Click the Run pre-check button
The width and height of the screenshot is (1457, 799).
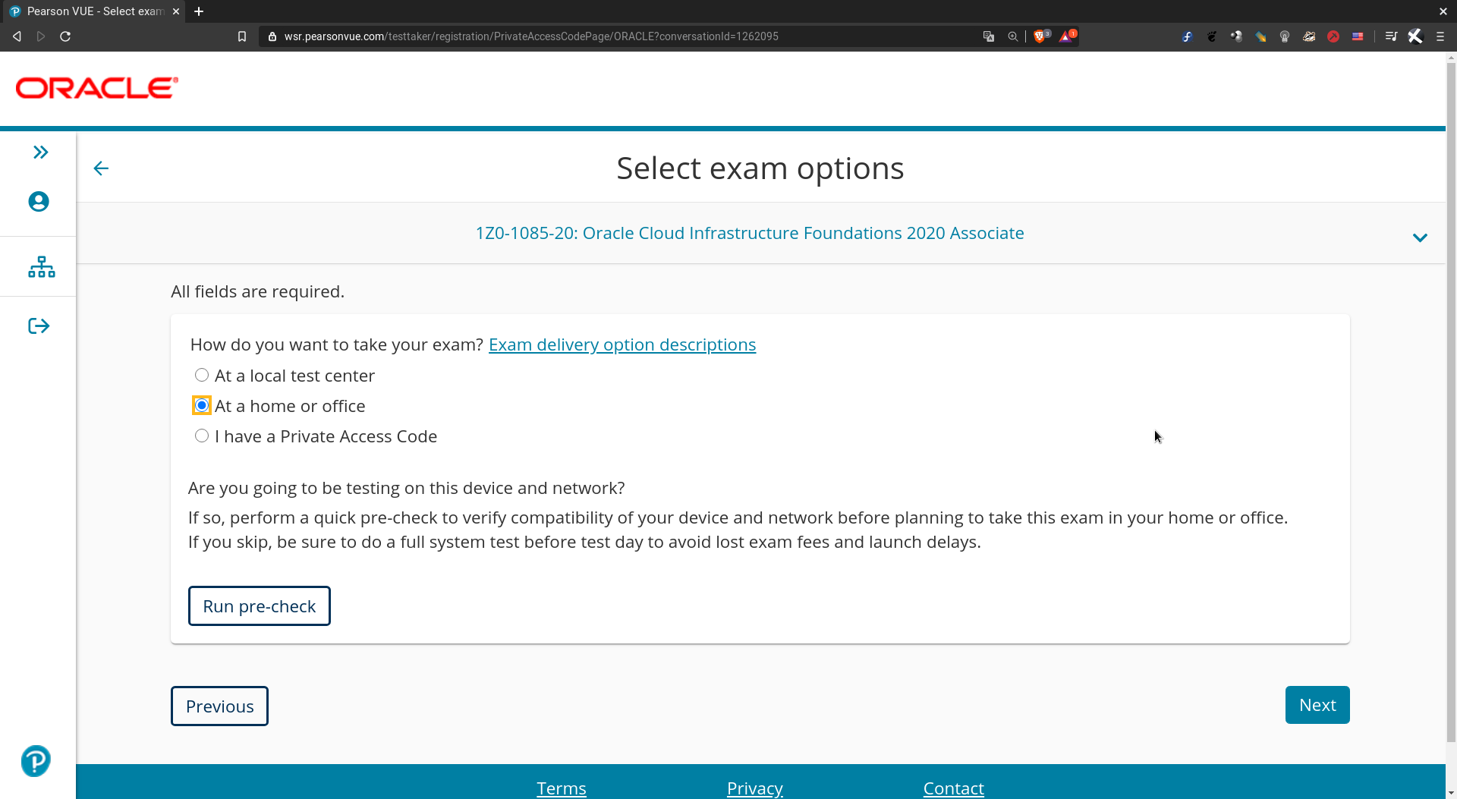click(x=259, y=606)
